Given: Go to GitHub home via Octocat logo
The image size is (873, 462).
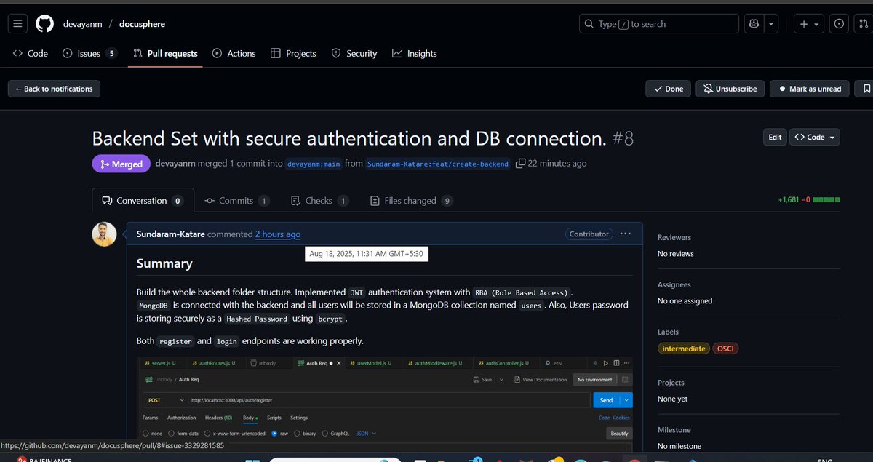Looking at the screenshot, I should (x=45, y=24).
